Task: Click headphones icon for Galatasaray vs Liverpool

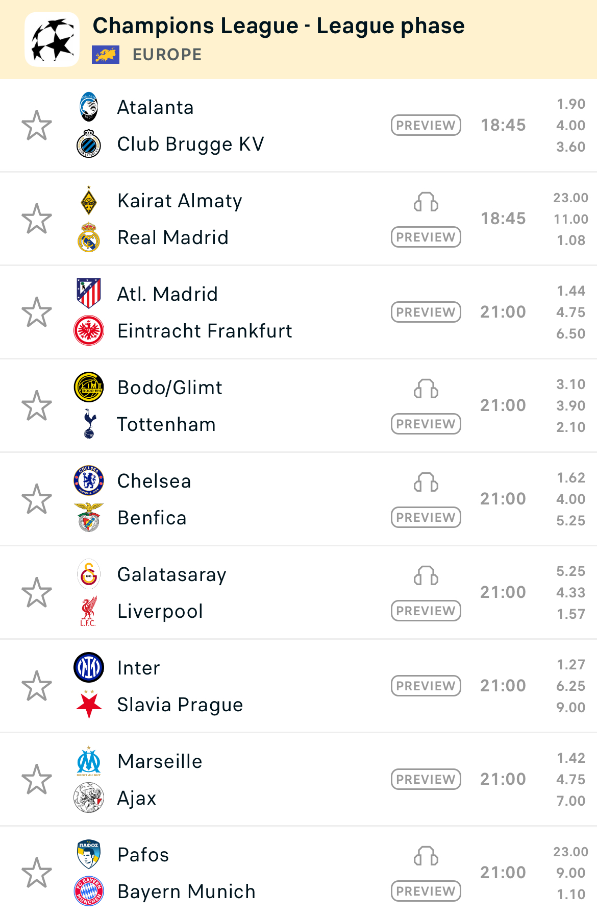Action: click(x=426, y=576)
